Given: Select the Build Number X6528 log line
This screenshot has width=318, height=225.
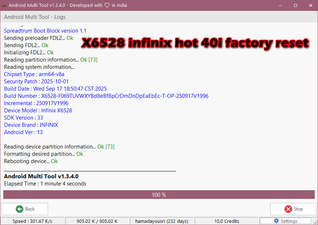Looking at the screenshot, I should coord(106,96).
